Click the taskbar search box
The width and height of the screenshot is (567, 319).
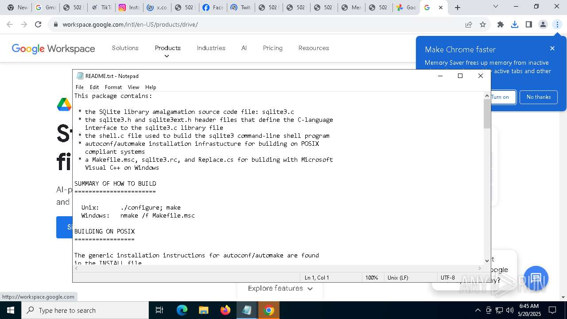click(x=85, y=310)
